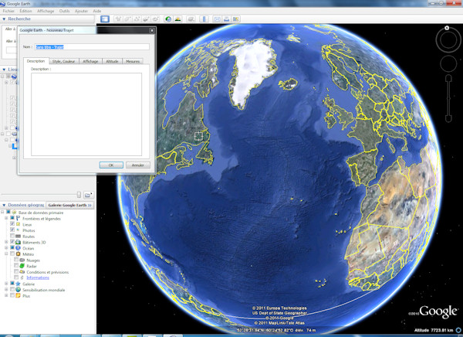Image resolution: width=463 pixels, height=337 pixels.
Task: Click the folder button beside the opacity slider
Action: [88, 195]
